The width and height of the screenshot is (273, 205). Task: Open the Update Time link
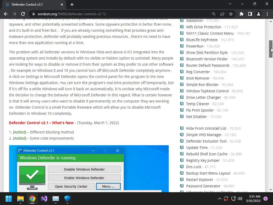click(x=197, y=148)
